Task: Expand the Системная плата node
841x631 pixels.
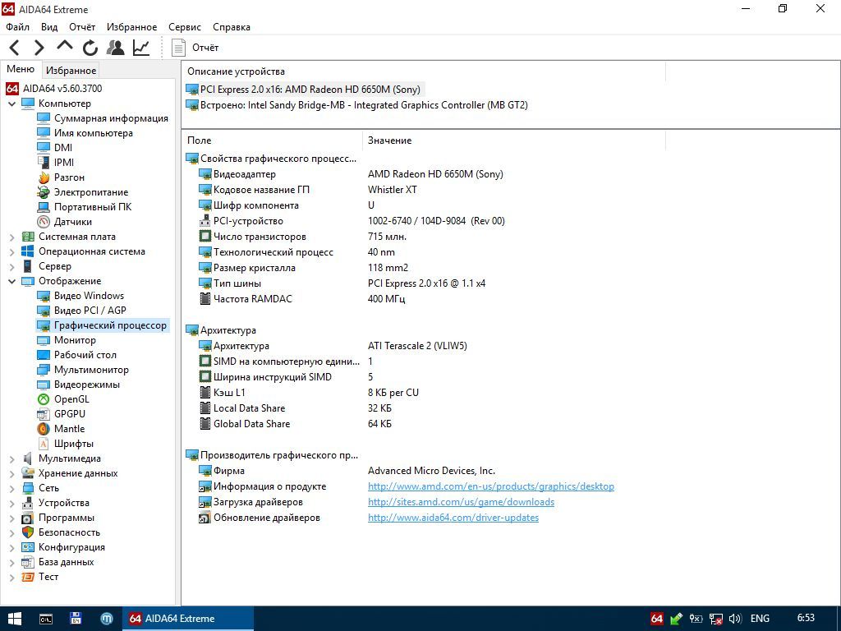Action: click(x=11, y=237)
